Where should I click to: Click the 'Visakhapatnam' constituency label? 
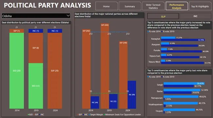pos(156,105)
